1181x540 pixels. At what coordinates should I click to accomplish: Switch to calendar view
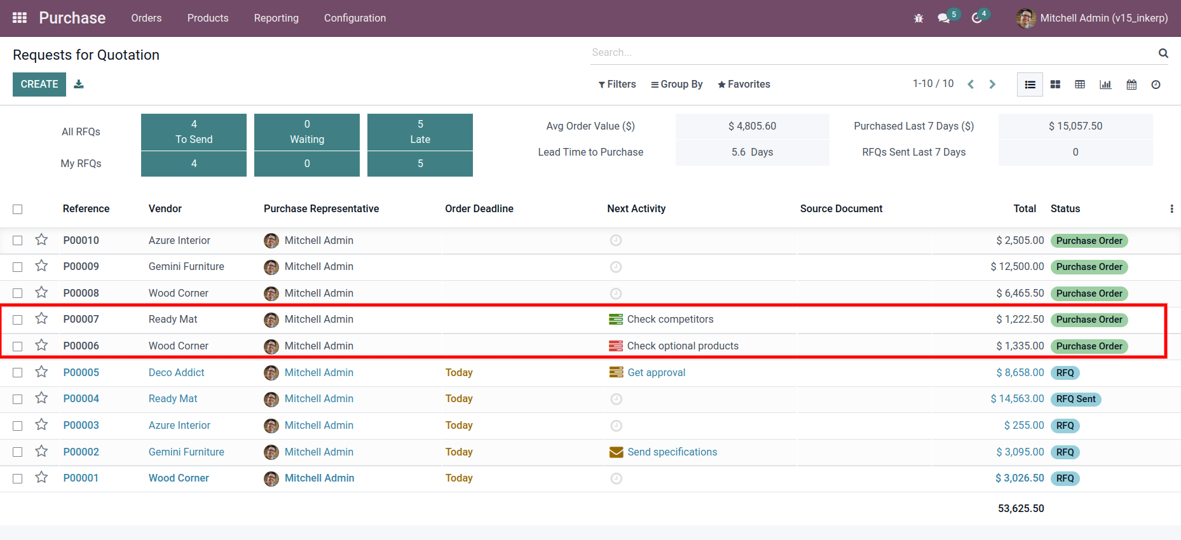point(1131,84)
